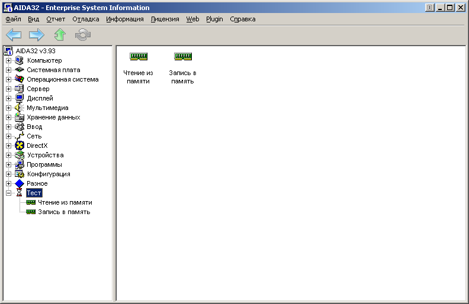The height and width of the screenshot is (304, 469).
Task: Open the Чтение из памяти icon in right pane
Action: pyautogui.click(x=138, y=56)
